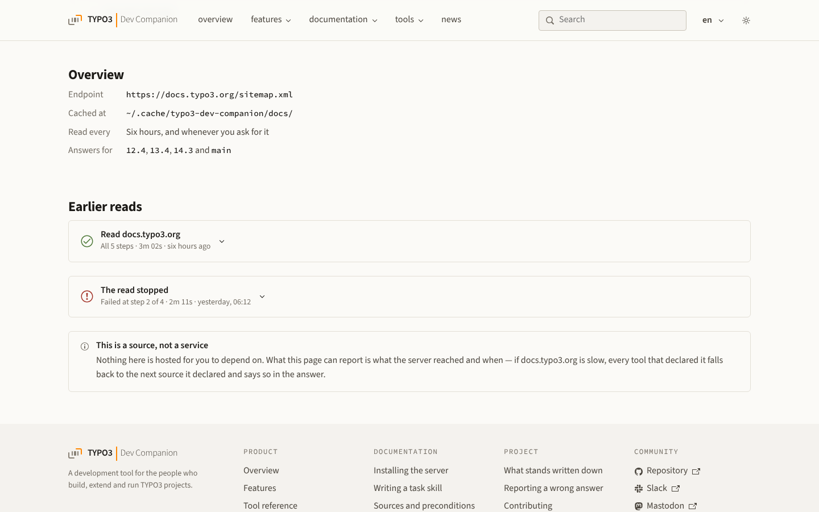The height and width of the screenshot is (512, 819).
Task: Click external-link icon after Repository
Action: [696, 472]
